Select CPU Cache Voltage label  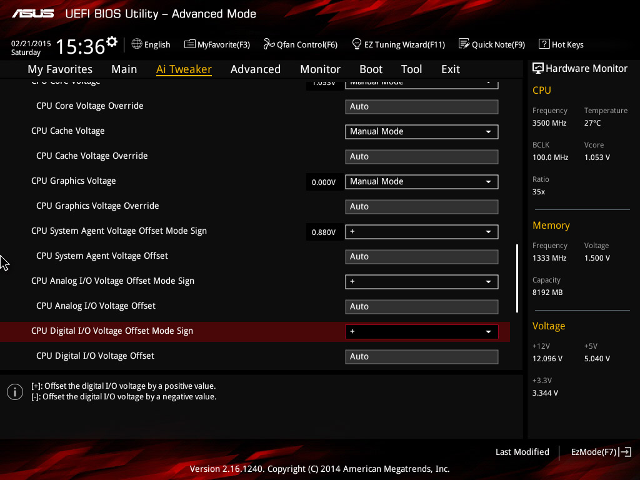pos(67,131)
